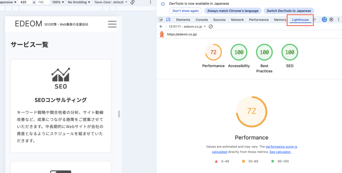This screenshot has width=342, height=173.
Task: Click the See calculator link
Action: [280, 152]
